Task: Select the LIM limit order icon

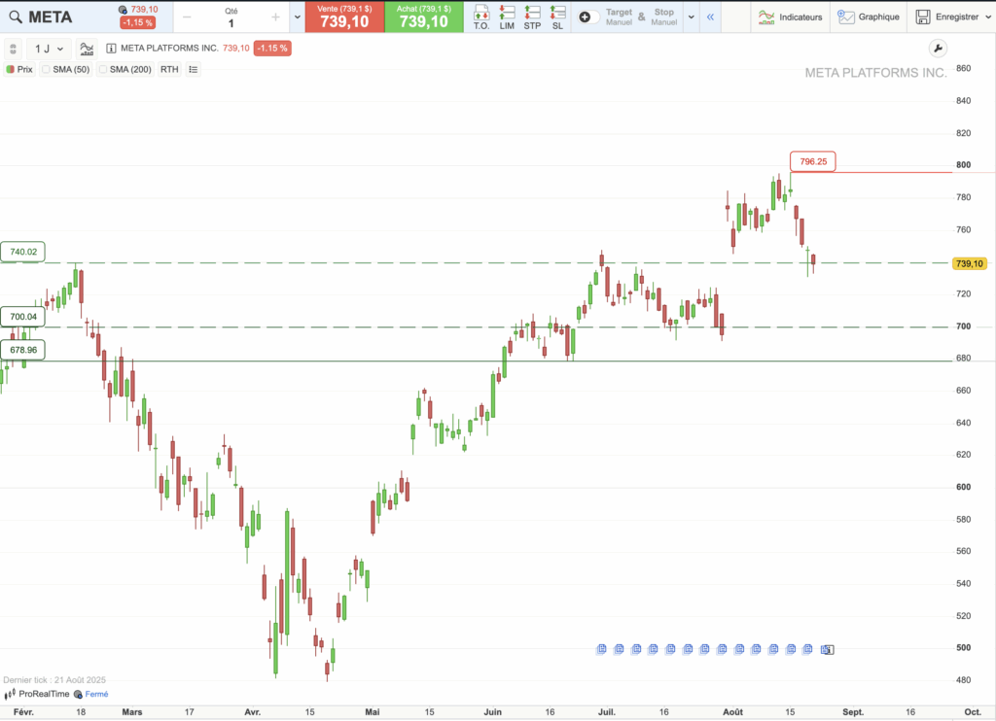Action: [507, 17]
